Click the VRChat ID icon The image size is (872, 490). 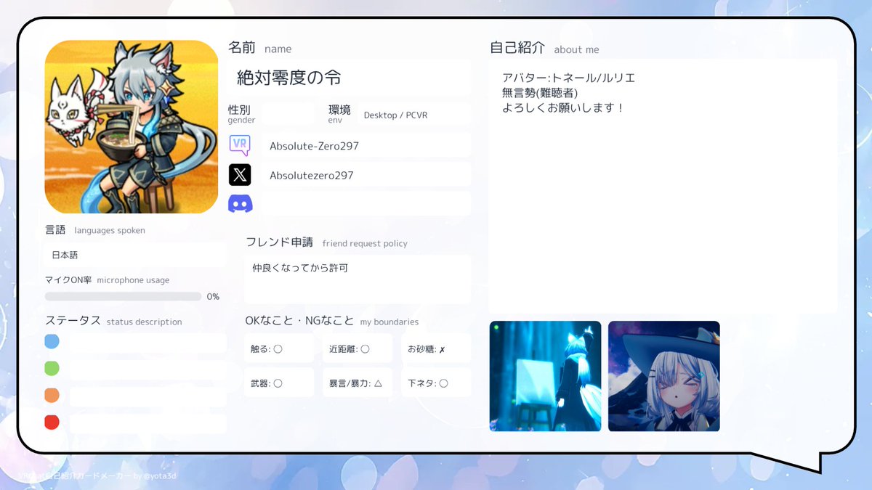[241, 144]
